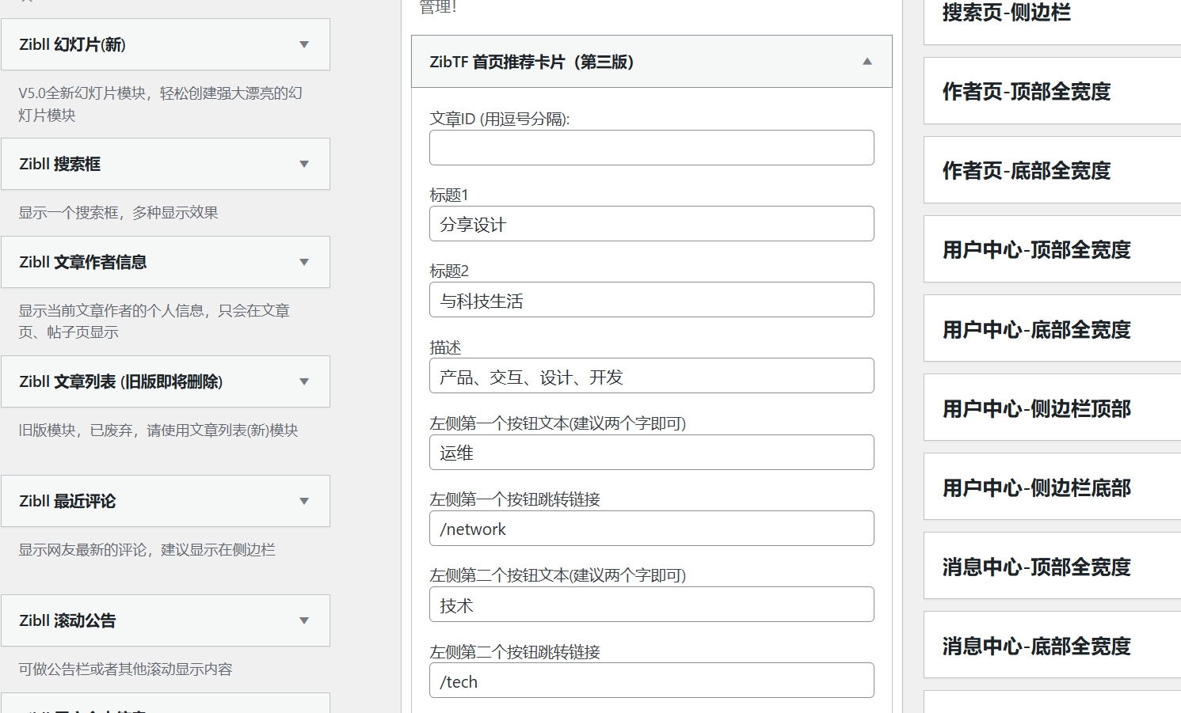
Task: Open the 搜索页-侧边栏 widget area
Action: (1051, 13)
